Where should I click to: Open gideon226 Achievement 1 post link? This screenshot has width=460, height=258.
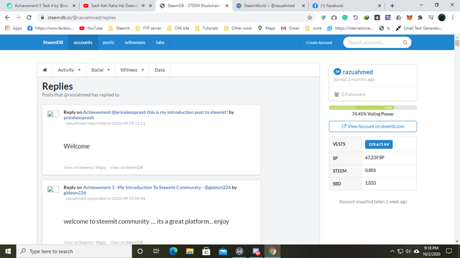[157, 187]
